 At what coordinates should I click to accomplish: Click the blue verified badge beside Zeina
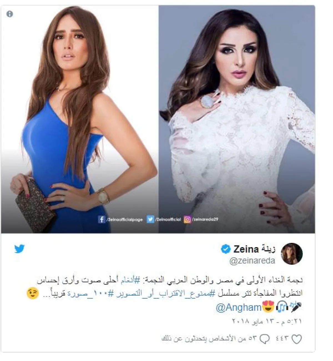click(226, 249)
